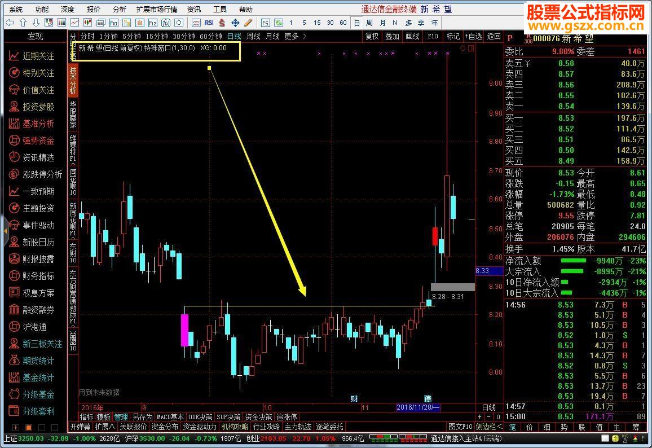Click the down arrow toolbar icon
The width and height of the screenshot is (652, 448).
(36, 23)
